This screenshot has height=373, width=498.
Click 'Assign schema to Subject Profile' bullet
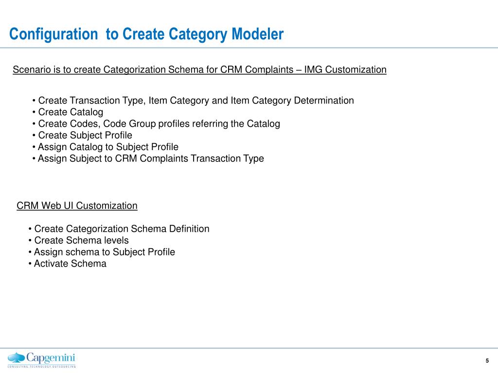pyautogui.click(x=102, y=252)
